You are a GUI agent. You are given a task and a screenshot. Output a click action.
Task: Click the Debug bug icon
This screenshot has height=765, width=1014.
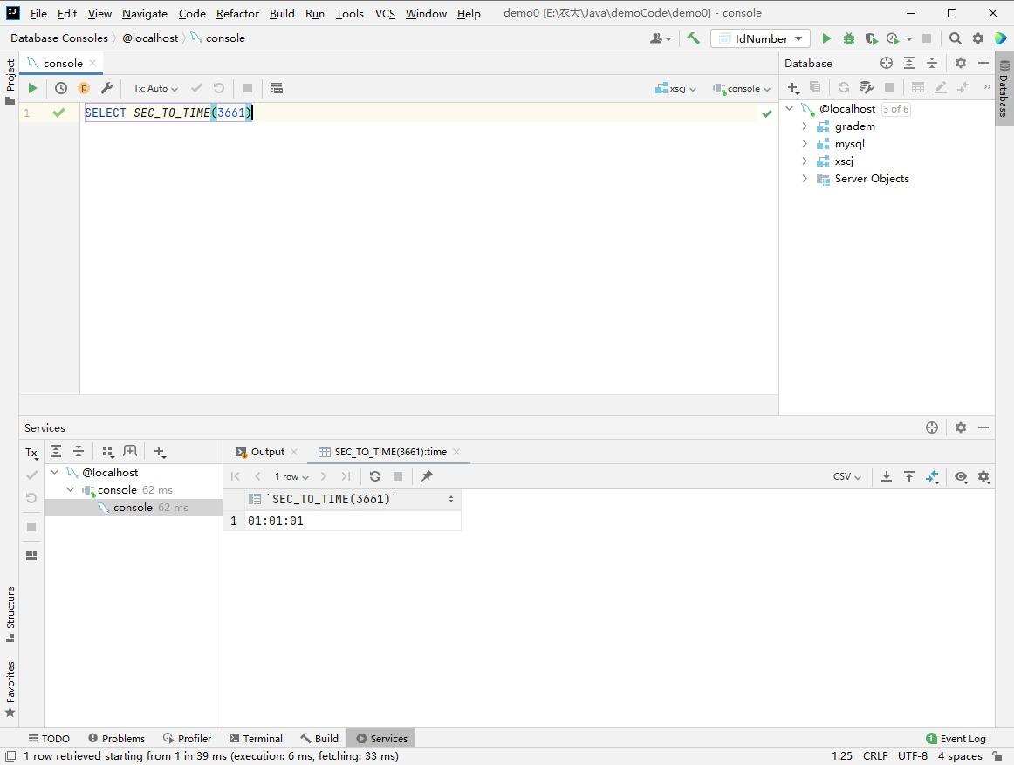click(848, 38)
